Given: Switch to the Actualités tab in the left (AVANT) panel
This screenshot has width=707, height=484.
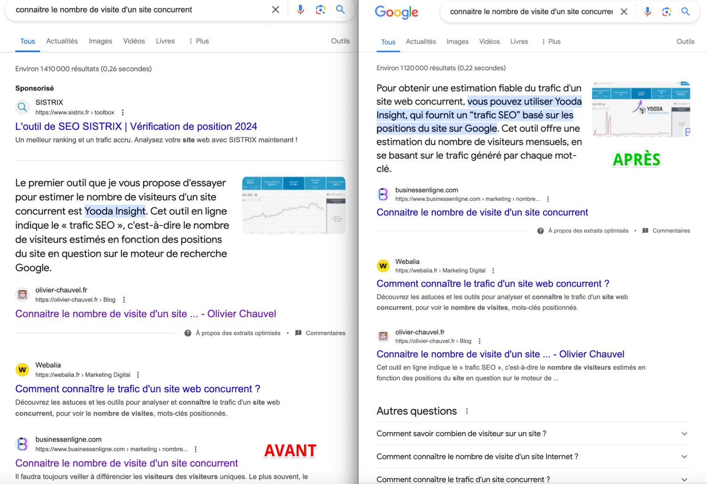Looking at the screenshot, I should tap(62, 41).
